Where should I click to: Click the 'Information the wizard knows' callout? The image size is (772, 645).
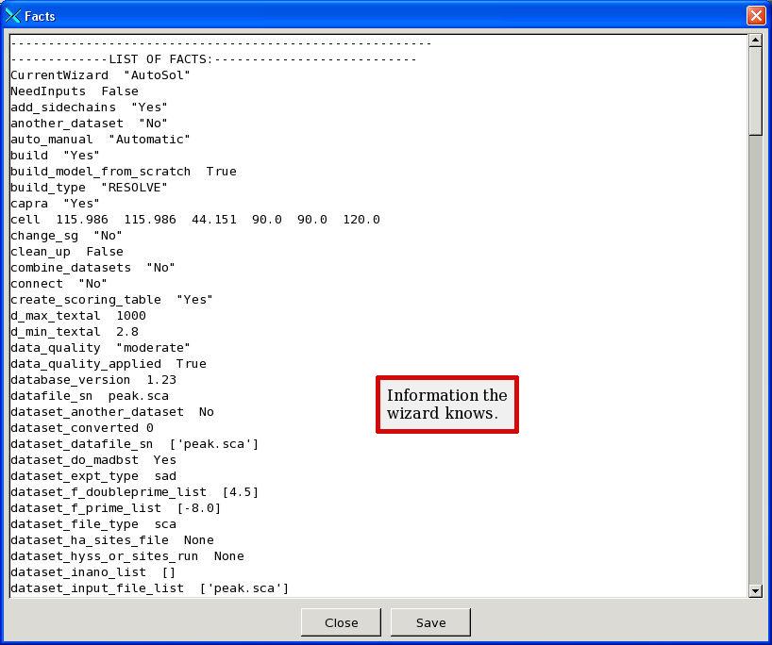446,405
